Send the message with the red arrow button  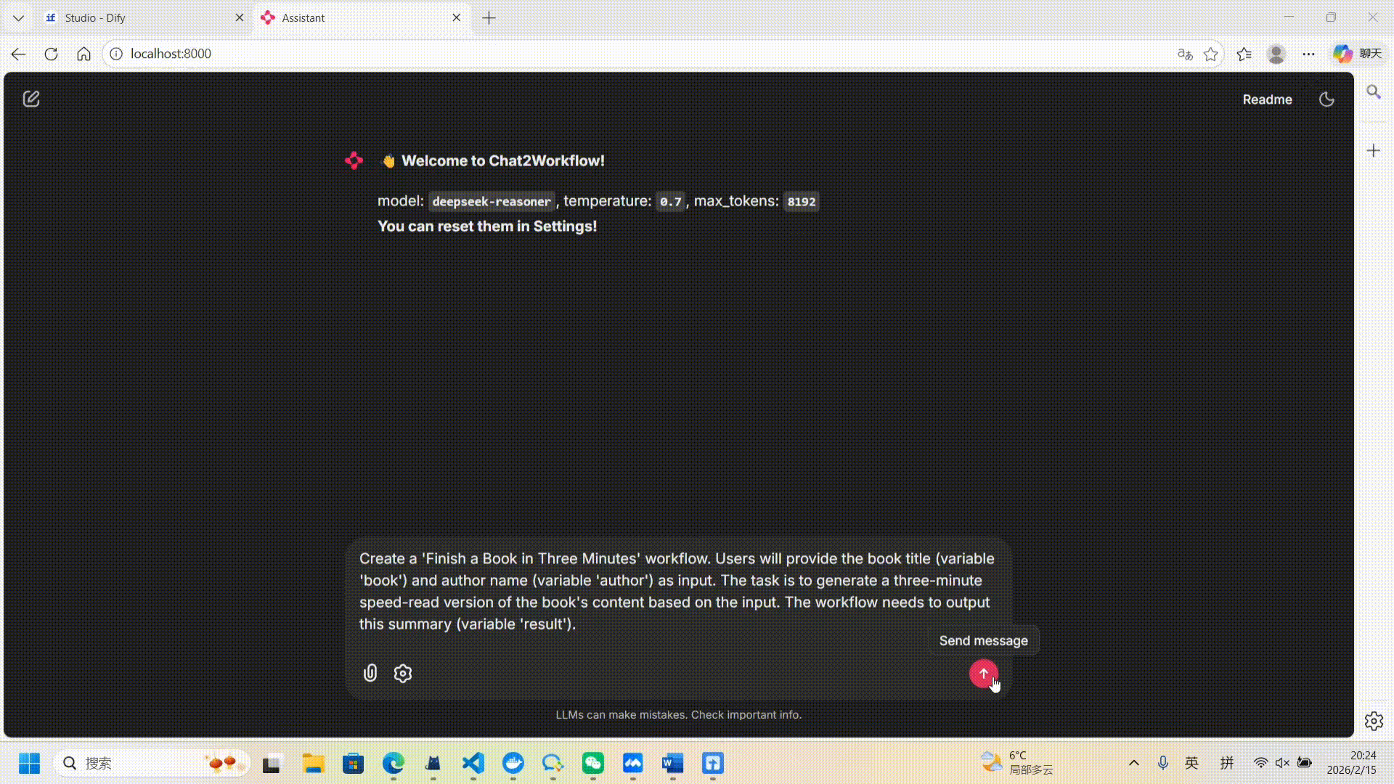[x=984, y=673]
